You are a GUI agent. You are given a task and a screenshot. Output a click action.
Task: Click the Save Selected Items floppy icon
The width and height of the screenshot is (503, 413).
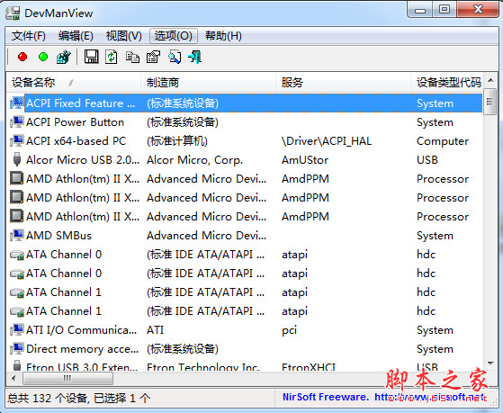pos(92,57)
